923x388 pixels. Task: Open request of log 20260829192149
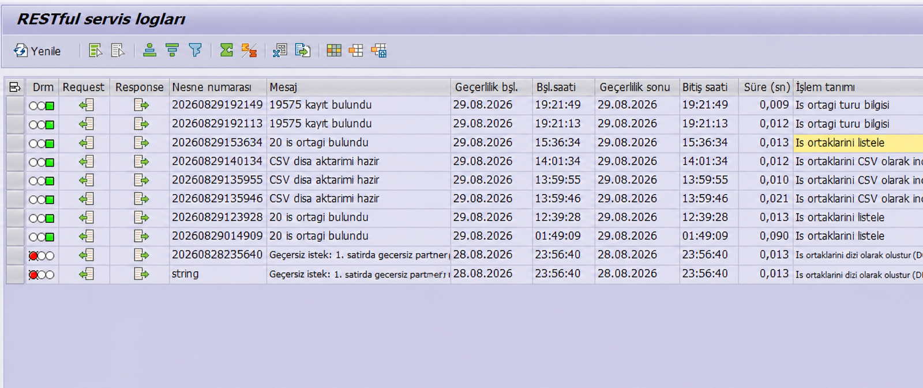pyautogui.click(x=87, y=105)
